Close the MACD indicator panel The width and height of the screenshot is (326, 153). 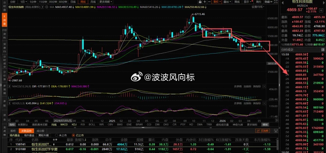[264, 86]
